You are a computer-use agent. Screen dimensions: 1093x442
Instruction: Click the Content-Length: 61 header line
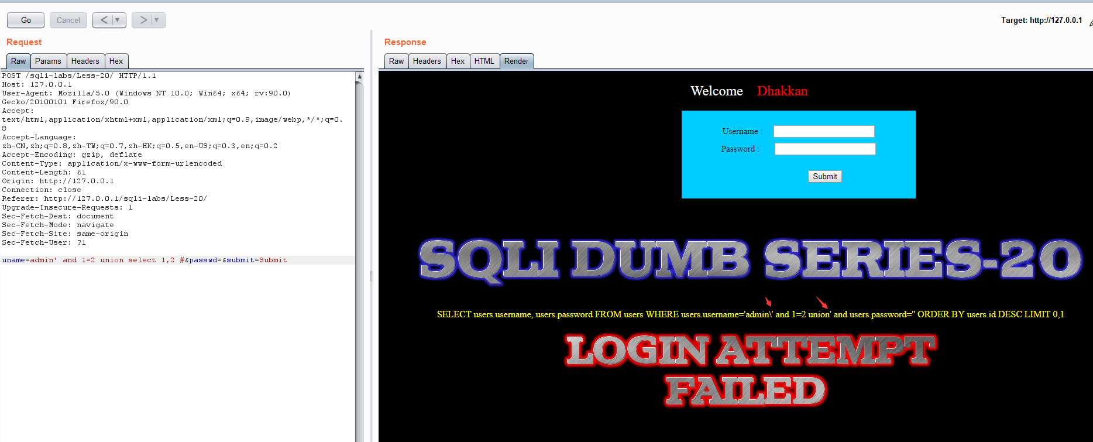click(x=44, y=172)
